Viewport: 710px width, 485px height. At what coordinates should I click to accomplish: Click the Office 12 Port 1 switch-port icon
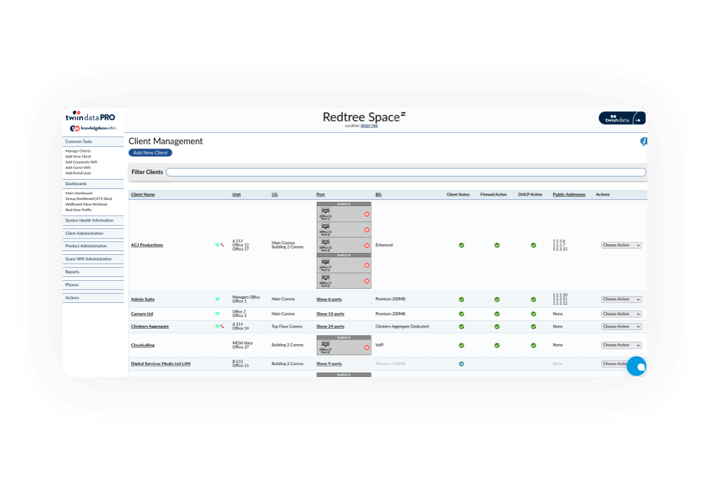pyautogui.click(x=325, y=211)
